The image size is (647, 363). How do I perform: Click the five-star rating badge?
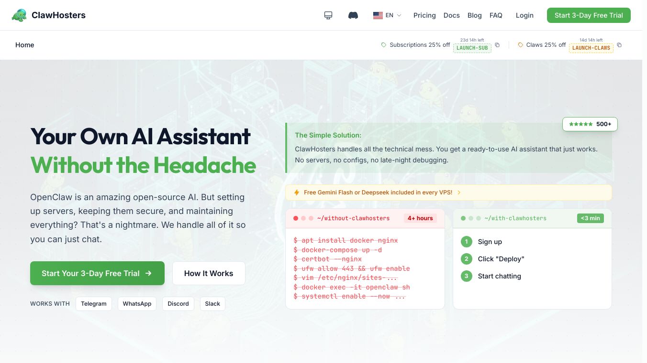(x=590, y=124)
